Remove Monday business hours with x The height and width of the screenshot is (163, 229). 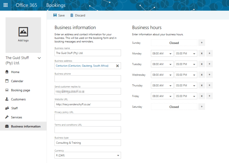click(x=201, y=53)
